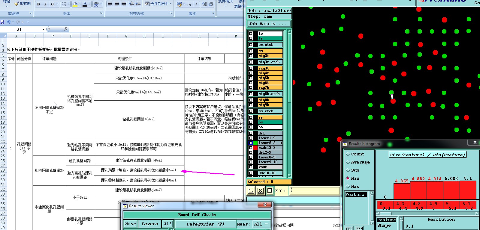
Task: Open fill color dropdown arrow
Action: pos(80,4)
